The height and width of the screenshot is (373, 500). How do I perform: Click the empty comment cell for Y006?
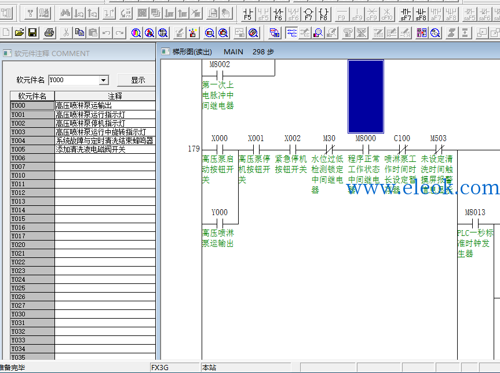[x=105, y=158]
